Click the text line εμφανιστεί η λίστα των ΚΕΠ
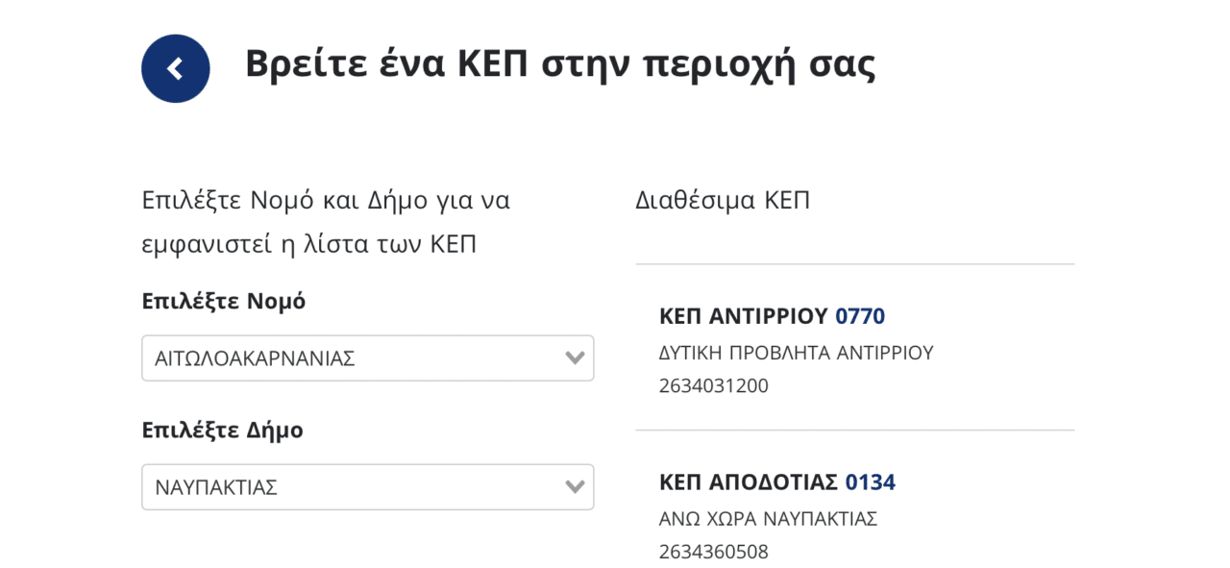The height and width of the screenshot is (568, 1230). 308,244
